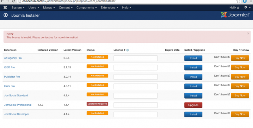Upgrade JomSocial Professional
The height and width of the screenshot is (128, 253).
click(193, 105)
